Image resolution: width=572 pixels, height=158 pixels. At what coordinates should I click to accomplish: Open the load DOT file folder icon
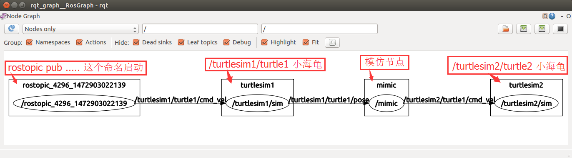point(505,29)
